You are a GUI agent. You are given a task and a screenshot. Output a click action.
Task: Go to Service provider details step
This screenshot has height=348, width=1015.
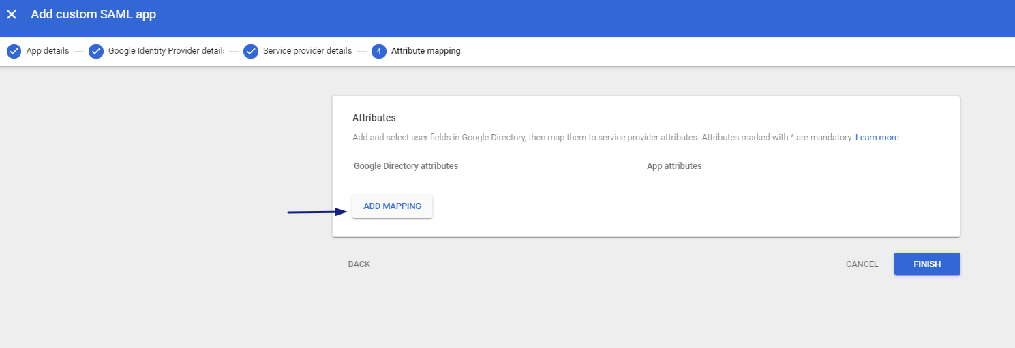(307, 51)
